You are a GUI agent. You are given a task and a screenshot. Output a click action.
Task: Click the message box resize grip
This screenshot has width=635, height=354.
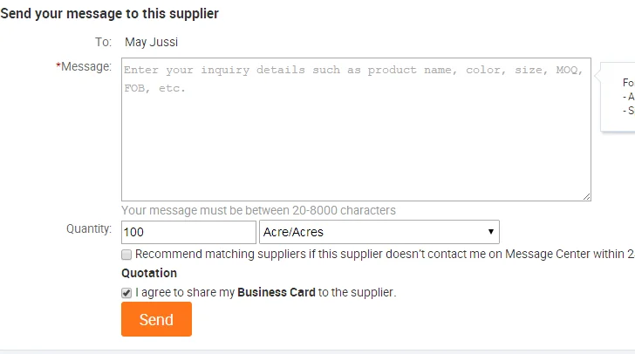click(586, 196)
